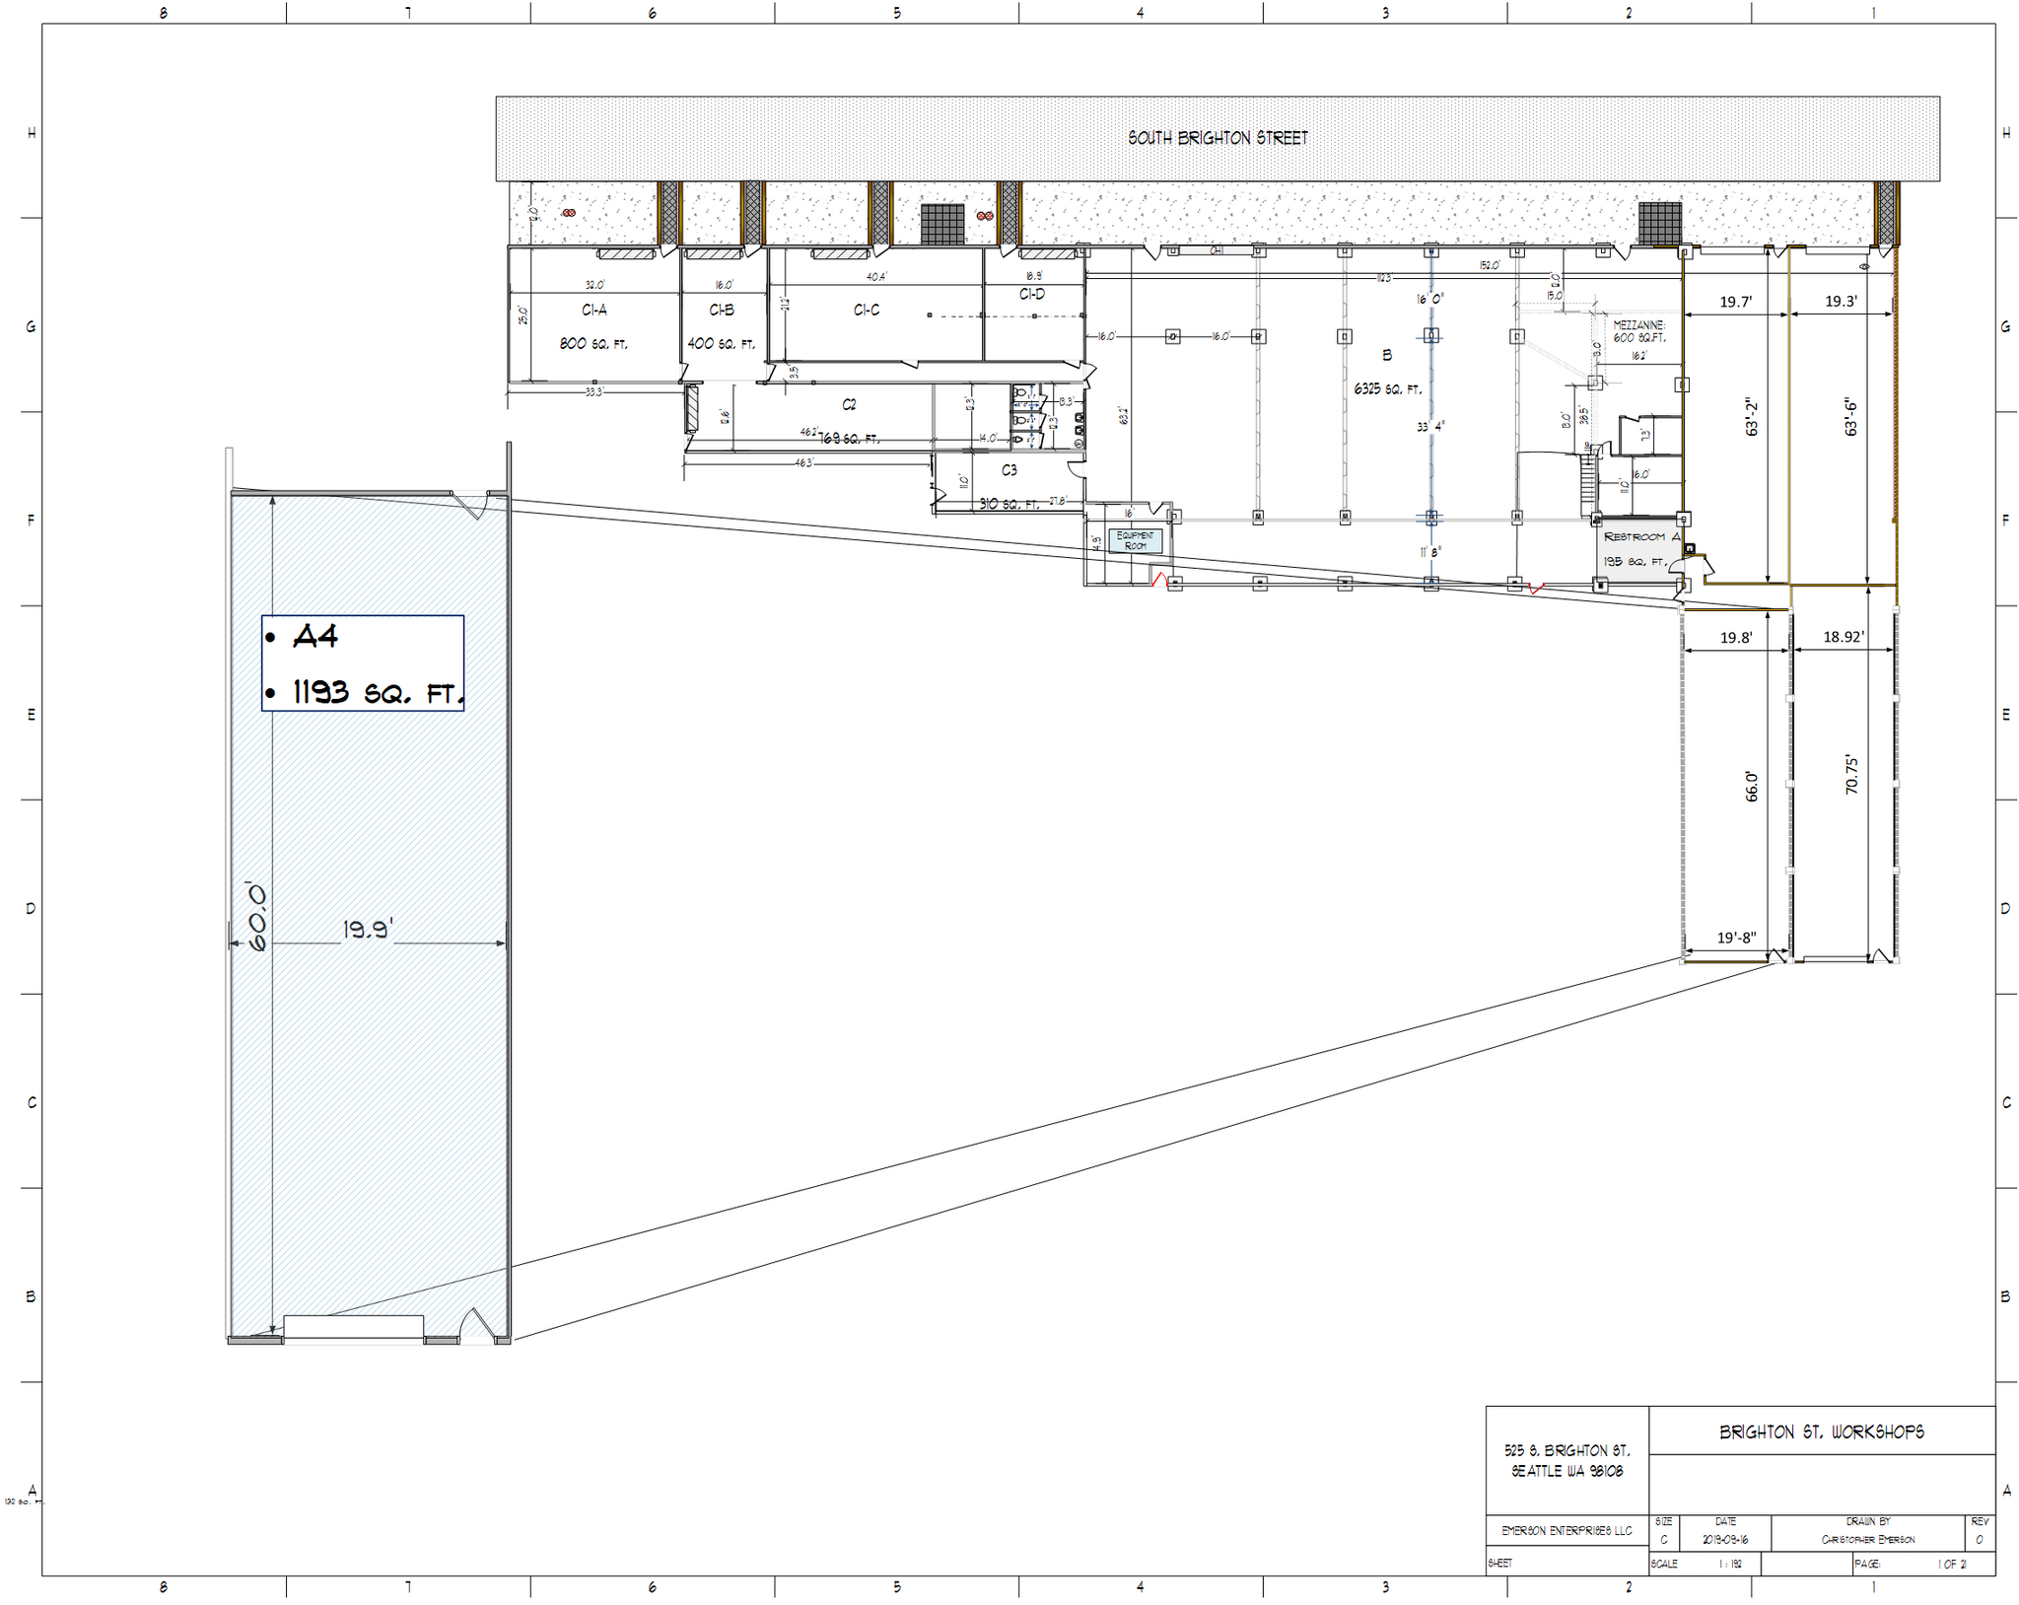Click the '40.4'' dimension above C1-C
The height and width of the screenshot is (1605, 2019).
876,277
